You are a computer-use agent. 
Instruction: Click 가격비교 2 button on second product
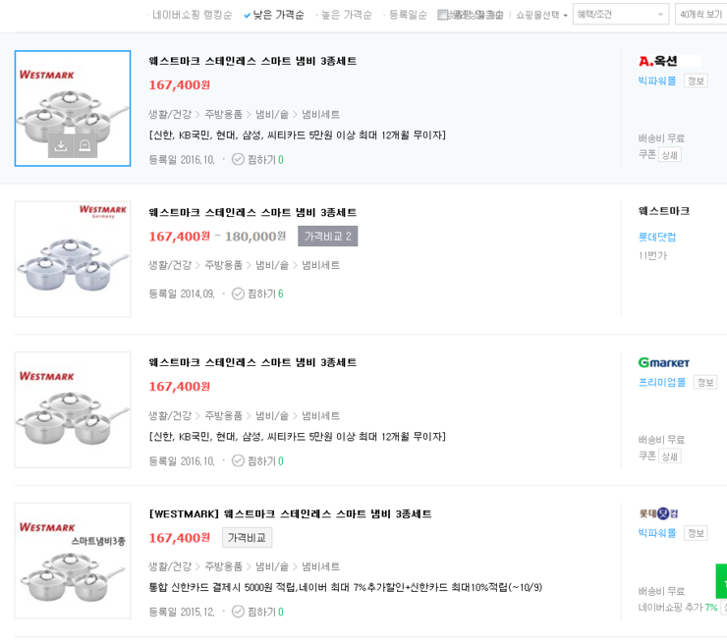point(327,236)
